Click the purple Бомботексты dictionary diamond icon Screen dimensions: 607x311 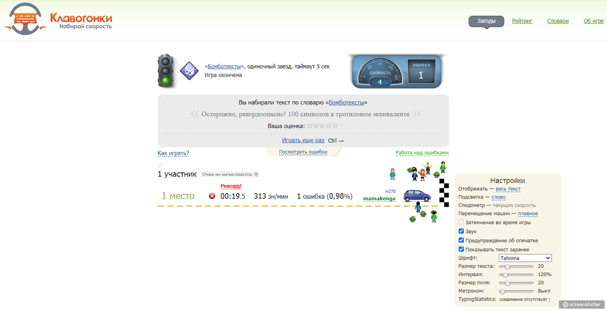(x=188, y=71)
